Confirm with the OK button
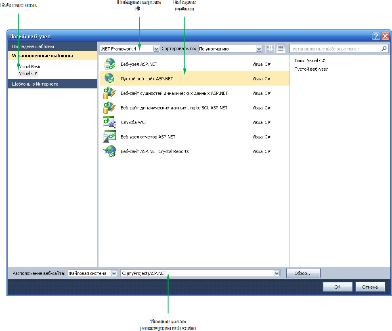Viewport: 392px width, 331px height. pyautogui.click(x=337, y=287)
